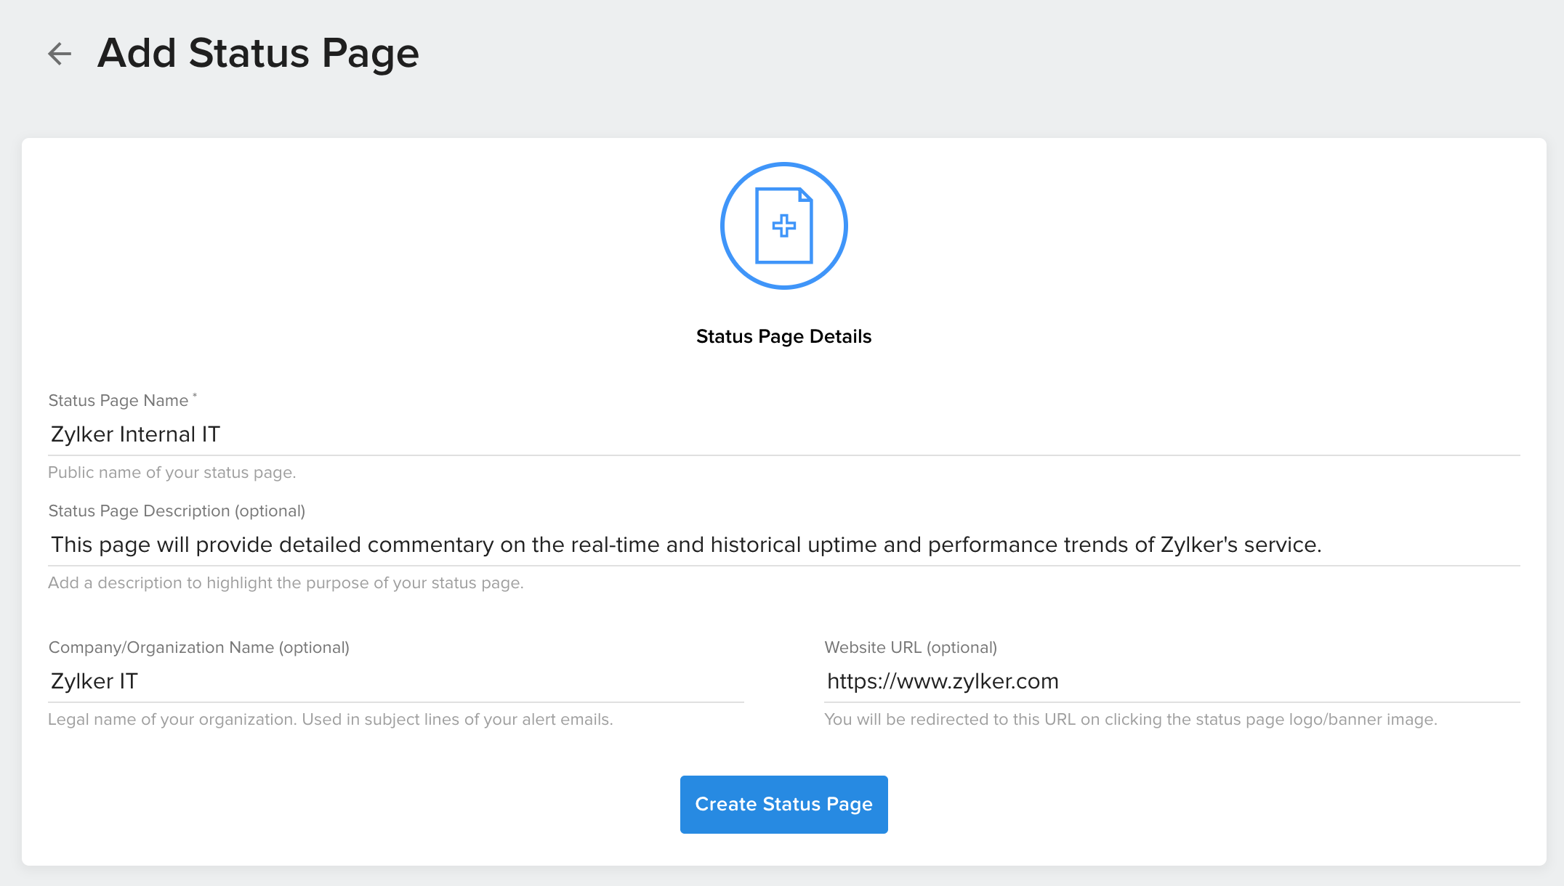
Task: Click the 'Add a description' helper text
Action: [286, 582]
